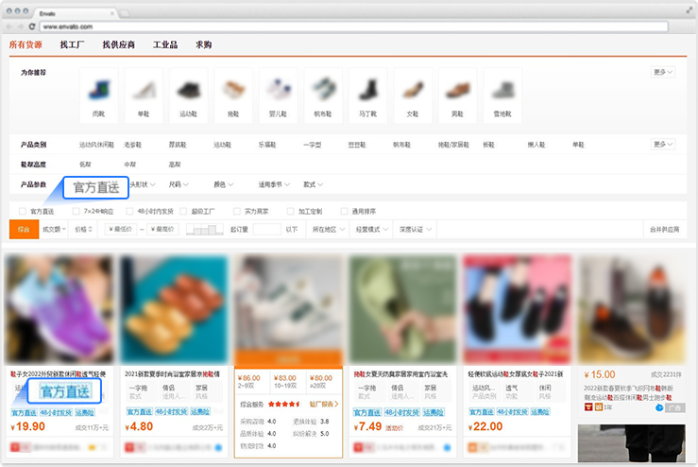The width and height of the screenshot is (698, 467).
Task: Check the 48小时内发货 filter
Action: tap(129, 211)
